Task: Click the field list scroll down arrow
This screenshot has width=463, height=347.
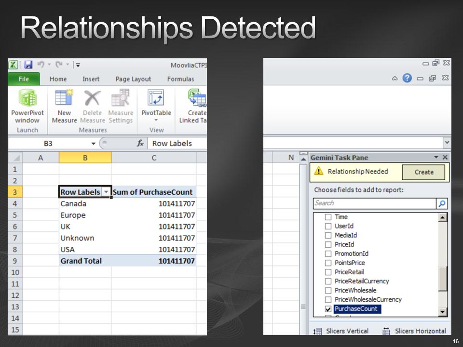Action: [x=443, y=312]
